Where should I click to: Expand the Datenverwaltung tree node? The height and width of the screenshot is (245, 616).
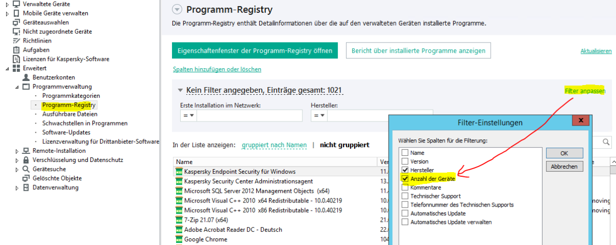pos(17,188)
